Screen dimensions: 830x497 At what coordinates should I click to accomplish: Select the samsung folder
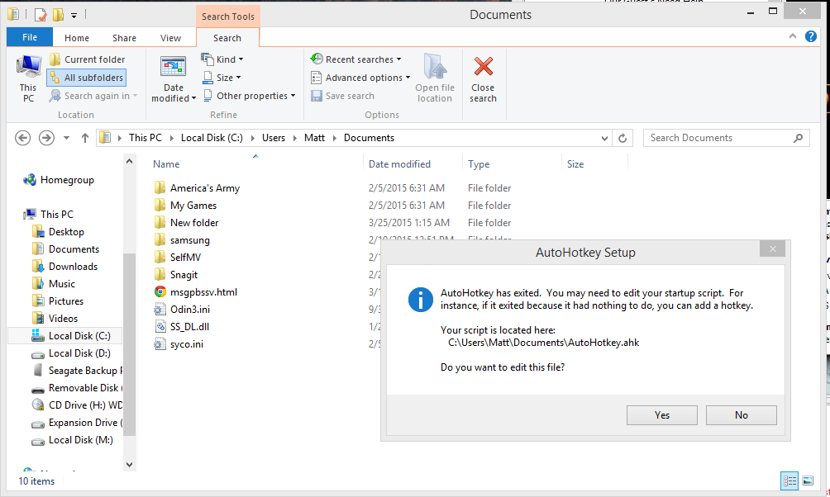(189, 240)
